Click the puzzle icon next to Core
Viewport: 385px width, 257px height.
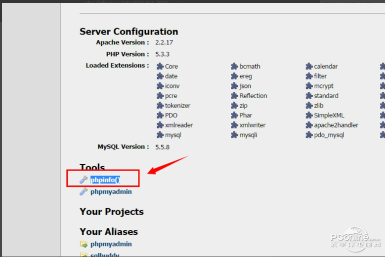160,66
